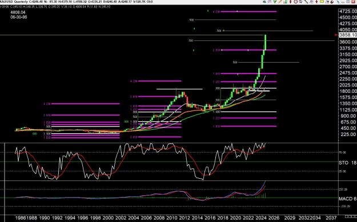Screen dimensions: 357x222
Task: Click the horizontal line at 3858 price level
Action: pyautogui.click(x=132, y=35)
